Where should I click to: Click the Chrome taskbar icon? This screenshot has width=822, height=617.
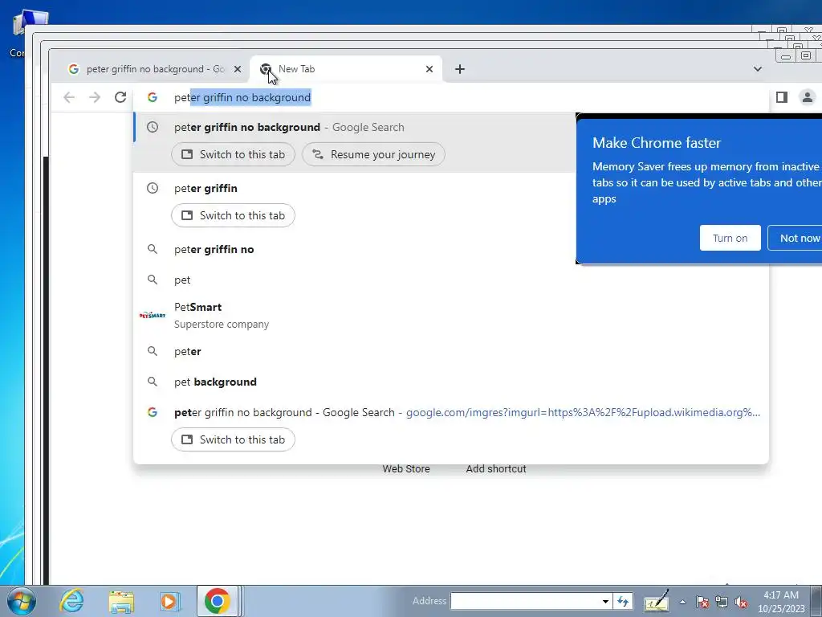[x=218, y=601]
